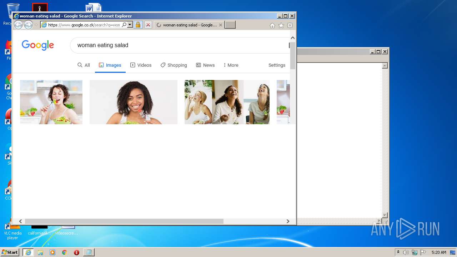
Task: Click the network tray icon
Action: tap(415, 252)
